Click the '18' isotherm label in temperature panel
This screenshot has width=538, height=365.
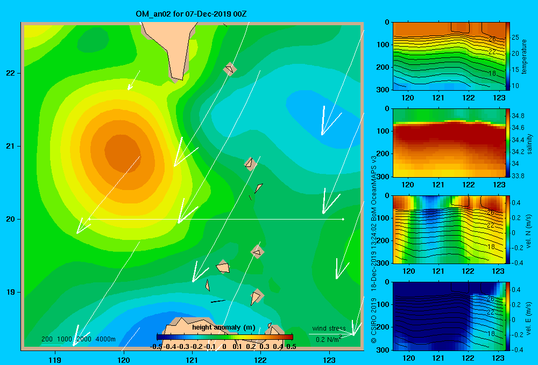click(x=492, y=74)
